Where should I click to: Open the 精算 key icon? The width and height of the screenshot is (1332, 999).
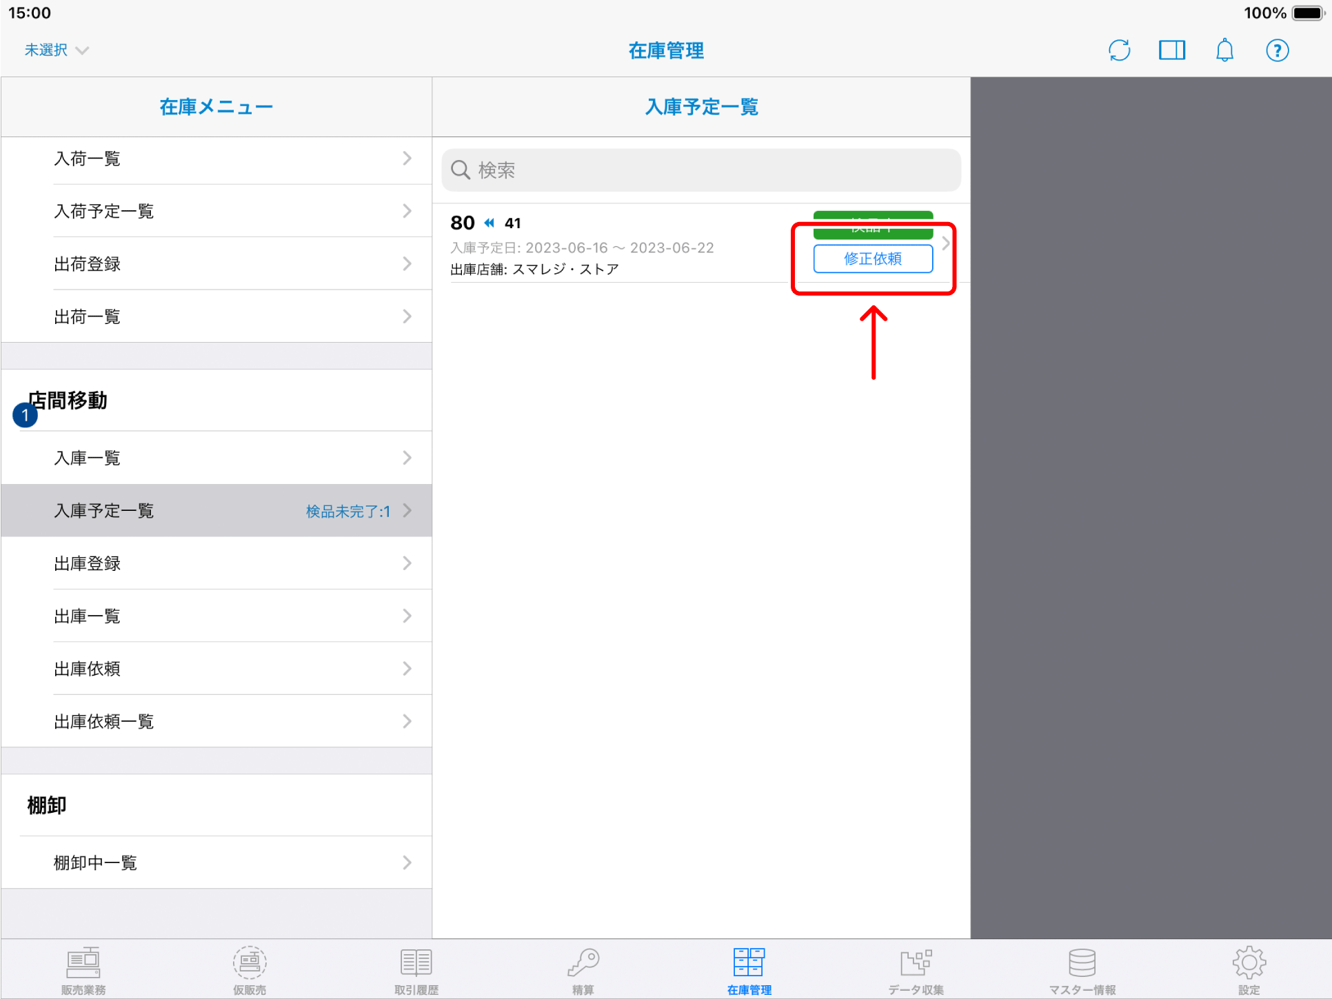pyautogui.click(x=583, y=969)
